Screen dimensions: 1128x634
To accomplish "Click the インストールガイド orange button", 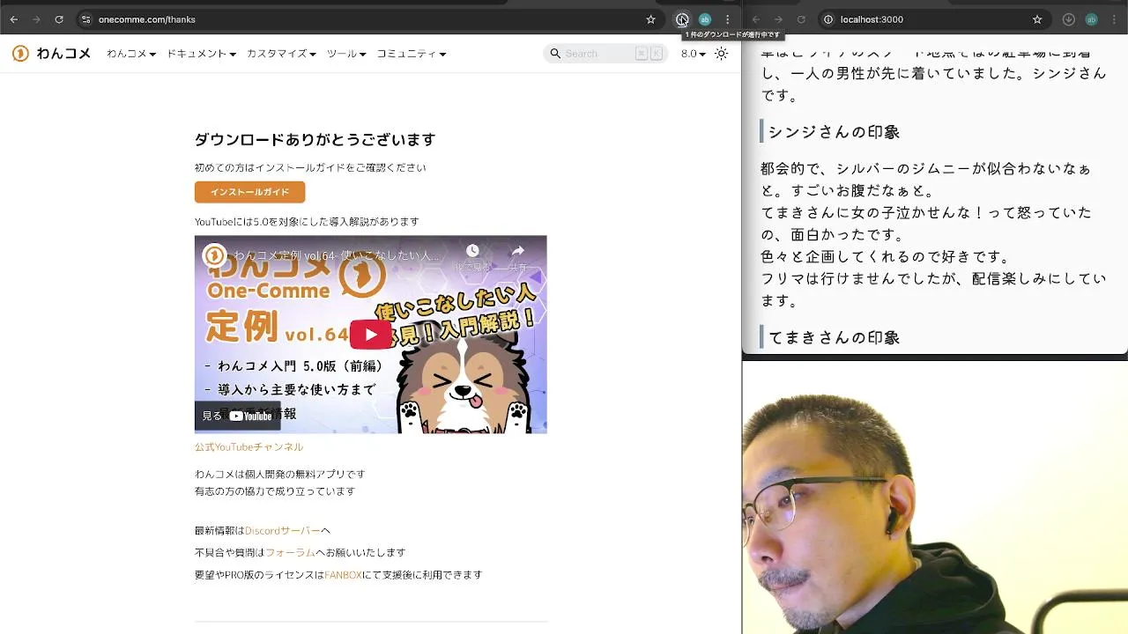I will tap(249, 192).
